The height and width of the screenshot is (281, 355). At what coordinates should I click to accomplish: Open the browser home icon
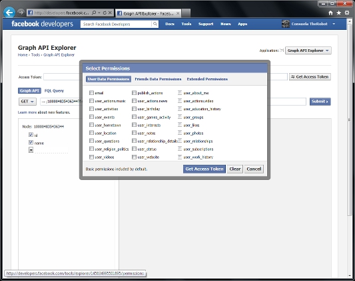pos(330,13)
